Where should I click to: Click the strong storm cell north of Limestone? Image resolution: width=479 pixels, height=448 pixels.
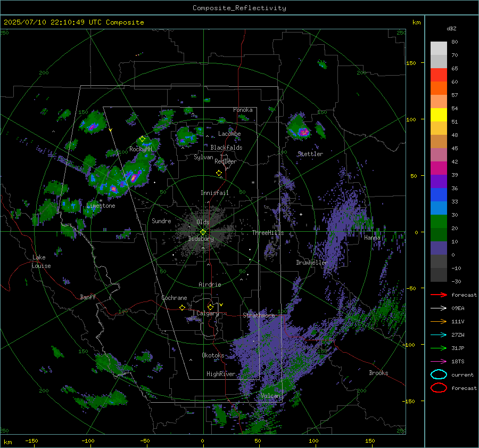coord(113,189)
